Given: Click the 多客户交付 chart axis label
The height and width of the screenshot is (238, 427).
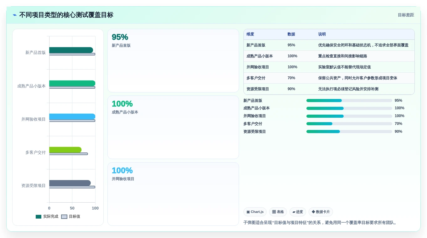Looking at the screenshot, I should [35, 153].
